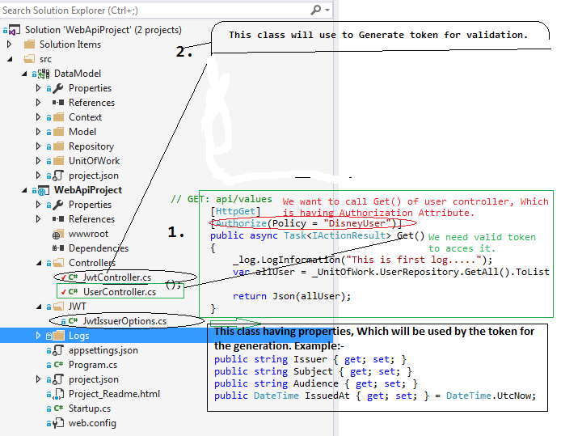Select the wwwroot node
This screenshot has height=436, width=561.
coord(88,234)
